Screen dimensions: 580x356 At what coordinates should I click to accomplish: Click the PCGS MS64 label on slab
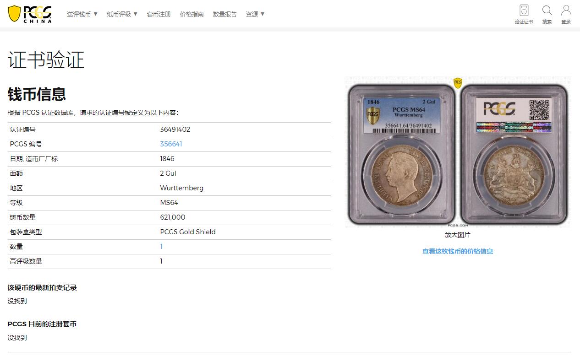pyautogui.click(x=409, y=110)
